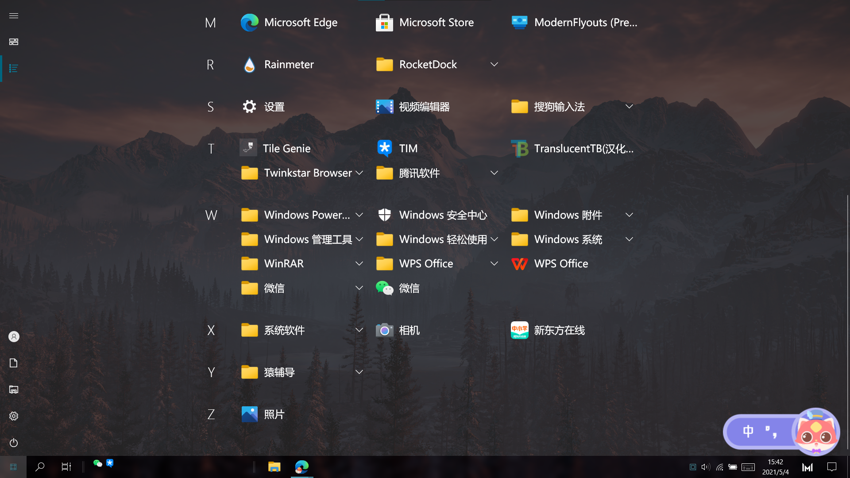Launch the WPS Office app with red W icon

click(550, 264)
